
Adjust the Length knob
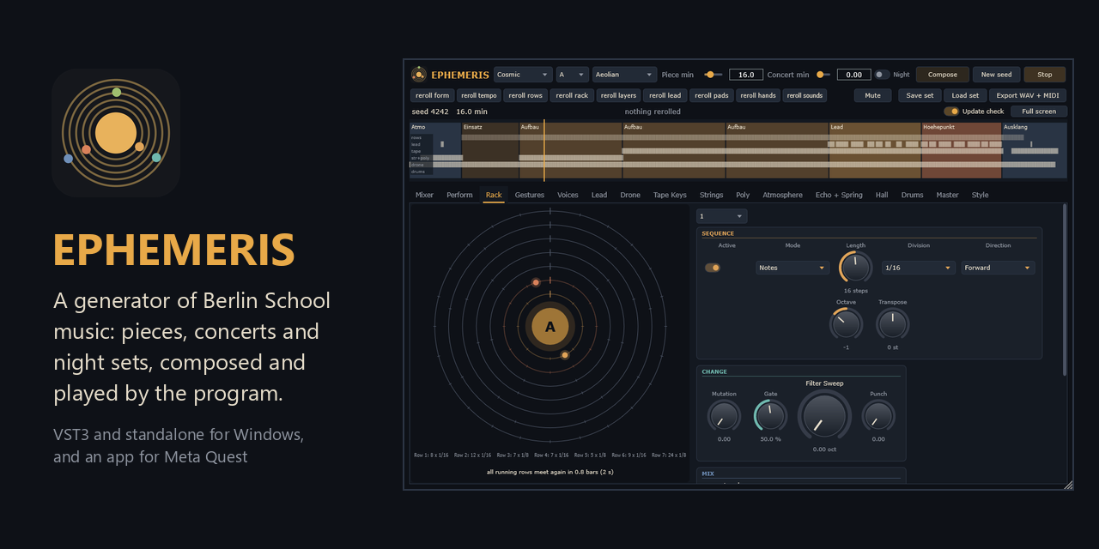point(855,268)
